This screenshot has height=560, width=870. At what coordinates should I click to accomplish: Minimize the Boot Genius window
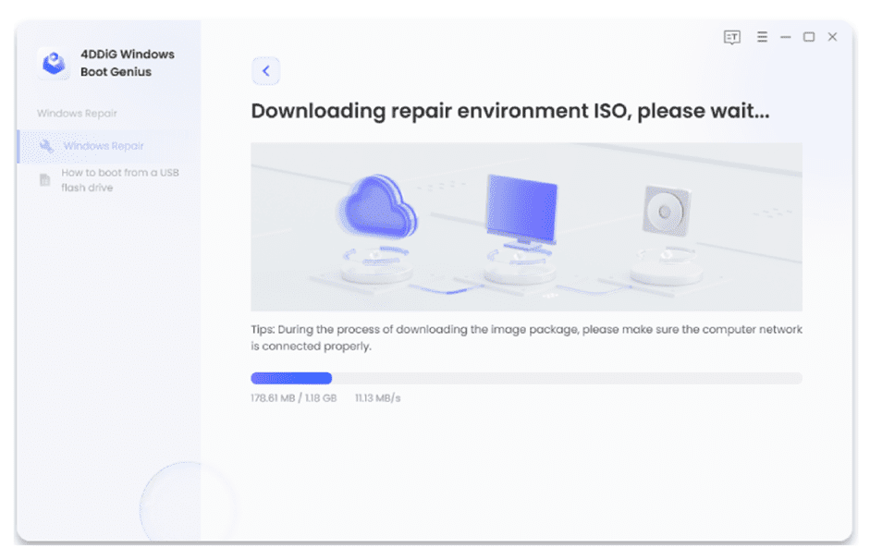click(x=785, y=37)
